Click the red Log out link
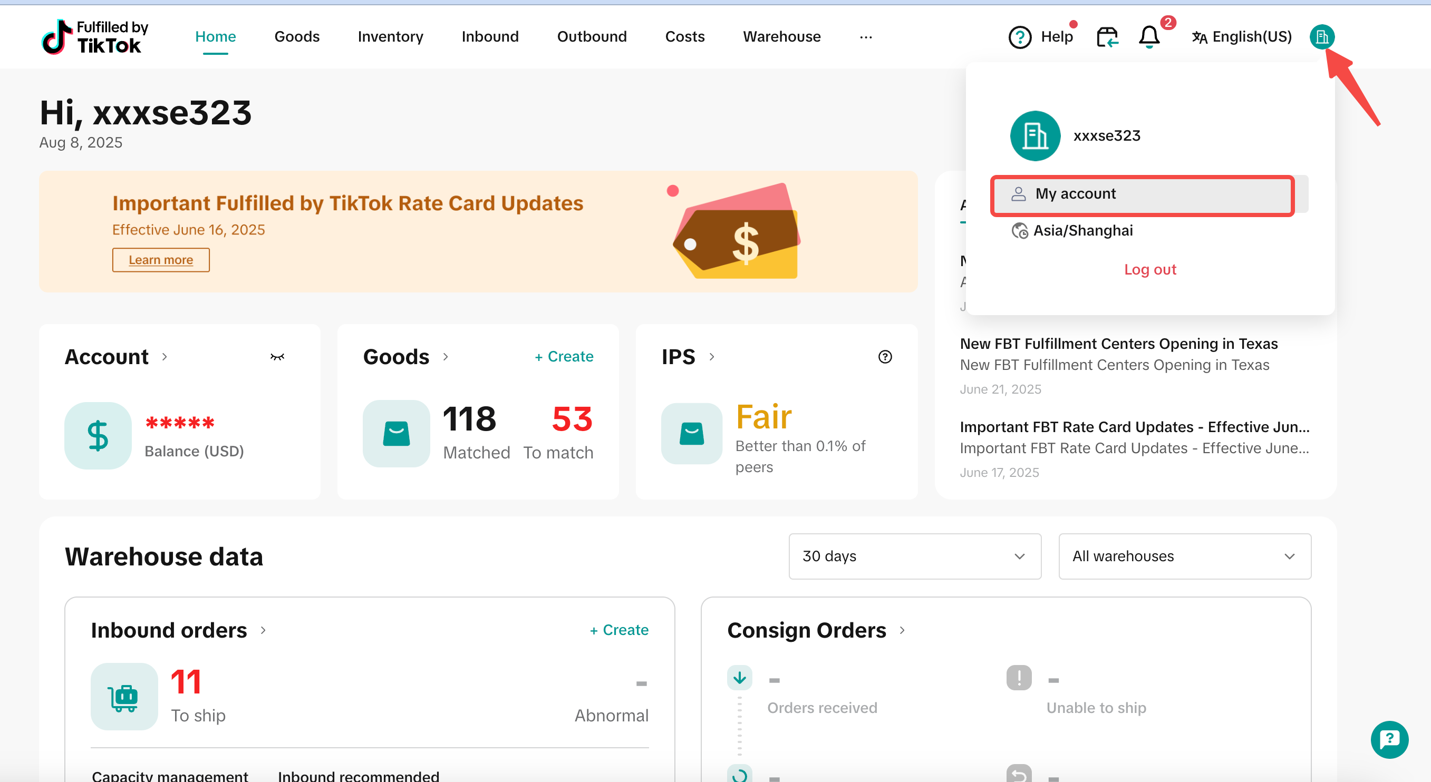The height and width of the screenshot is (782, 1431). tap(1150, 269)
